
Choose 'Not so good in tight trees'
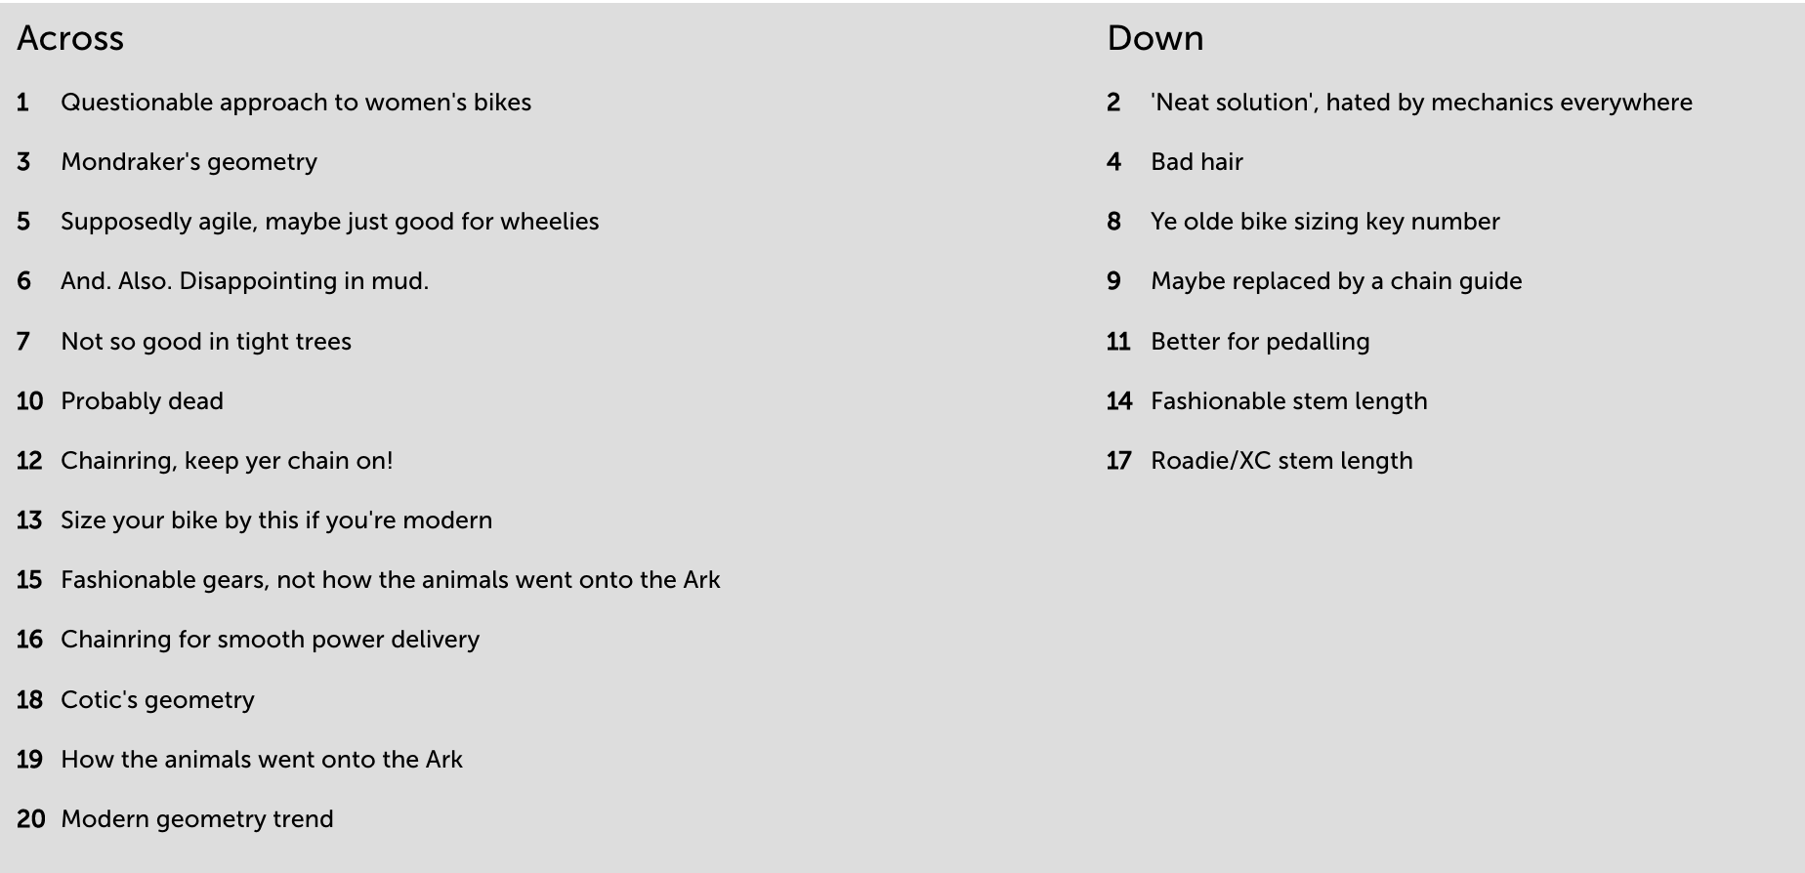tap(205, 342)
